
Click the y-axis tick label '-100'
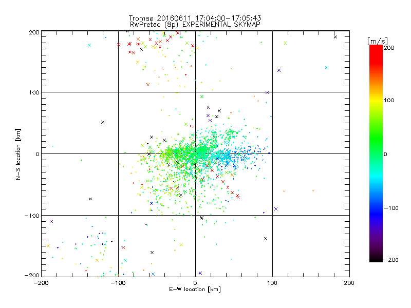[32, 216]
